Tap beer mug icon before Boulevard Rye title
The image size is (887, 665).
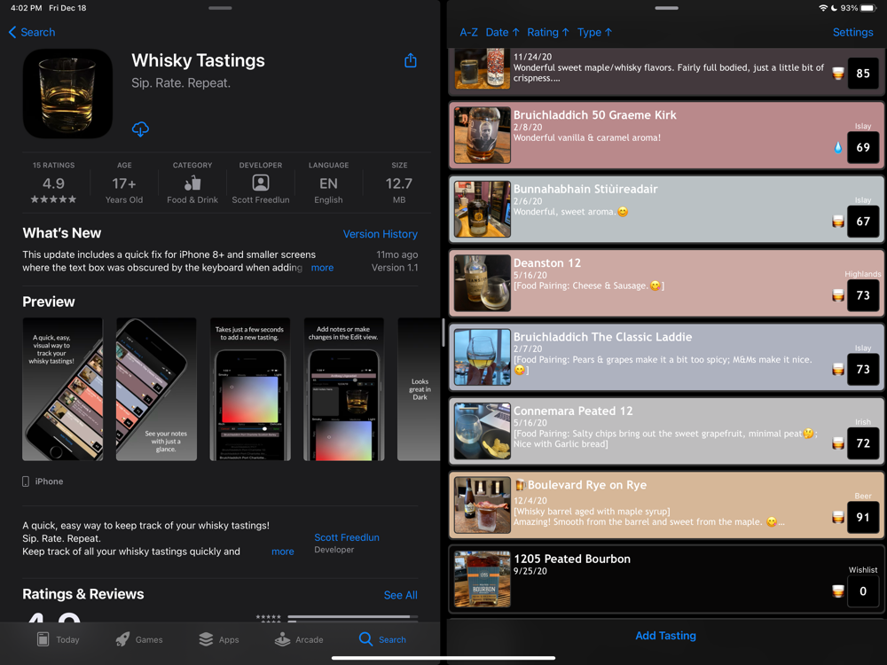pos(519,485)
